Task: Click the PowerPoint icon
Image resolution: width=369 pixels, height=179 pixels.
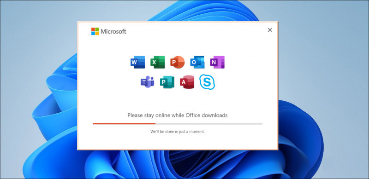Action: (x=178, y=62)
